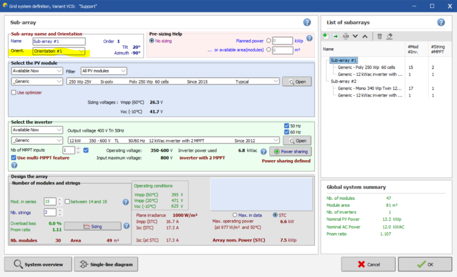Click the Power sharing button
The image size is (457, 277).
click(x=290, y=151)
